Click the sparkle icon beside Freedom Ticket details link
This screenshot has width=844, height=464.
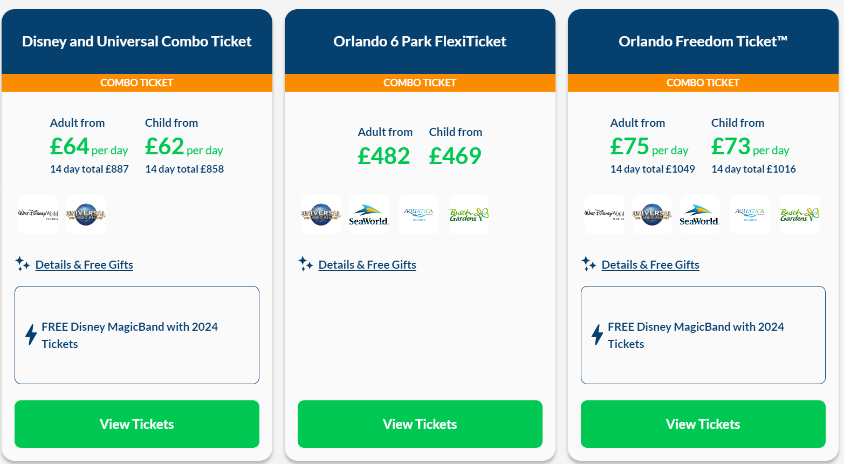588,264
